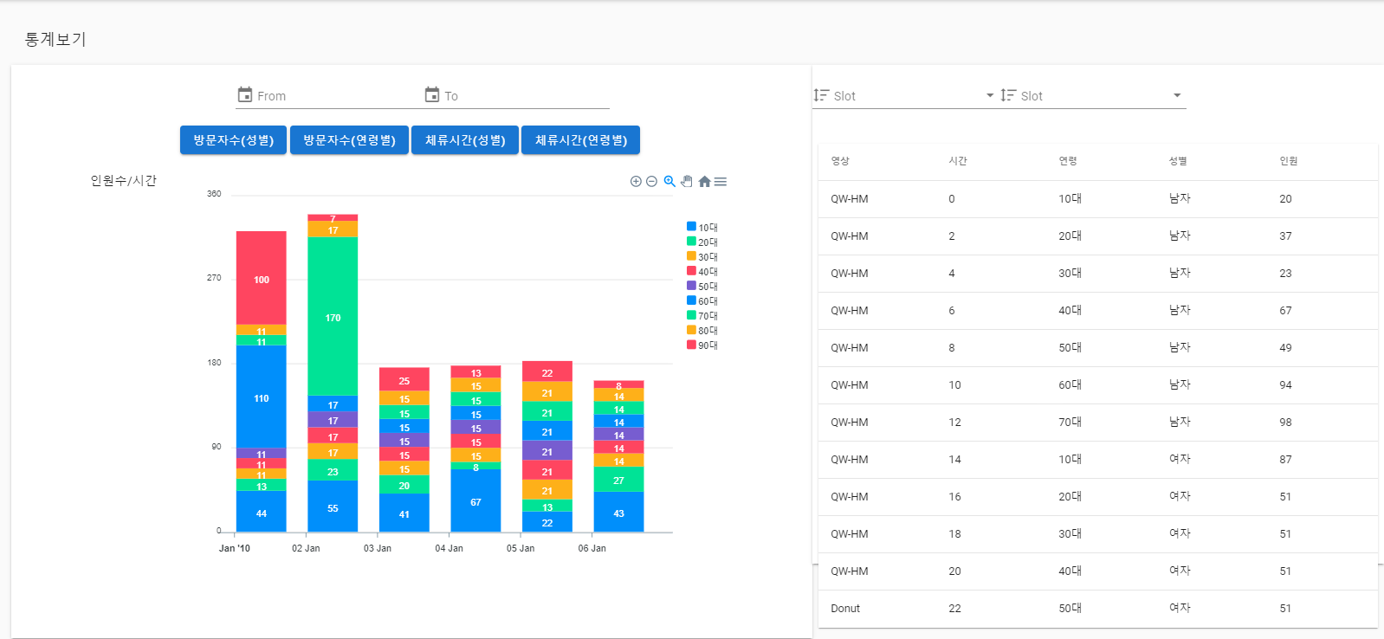
Task: Click the 인원 column header
Action: pyautogui.click(x=1289, y=161)
